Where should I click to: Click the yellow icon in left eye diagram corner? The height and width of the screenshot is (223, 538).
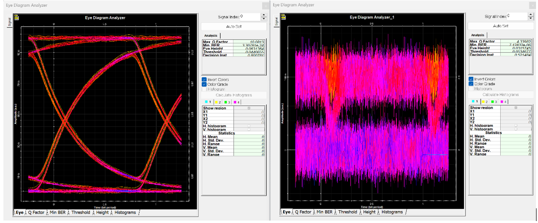pyautogui.click(x=16, y=17)
